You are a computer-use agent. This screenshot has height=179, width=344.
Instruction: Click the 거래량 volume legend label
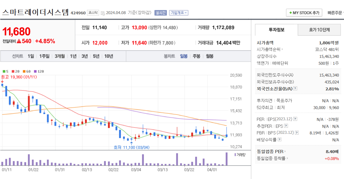click(x=240, y=155)
